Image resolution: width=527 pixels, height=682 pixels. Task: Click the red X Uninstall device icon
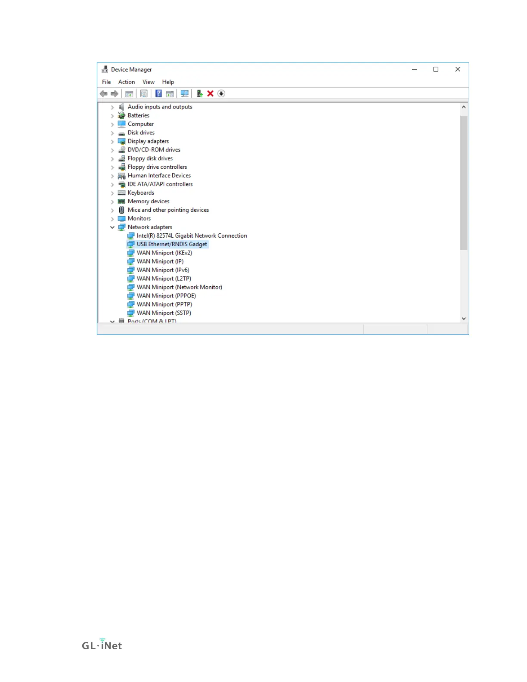click(211, 93)
